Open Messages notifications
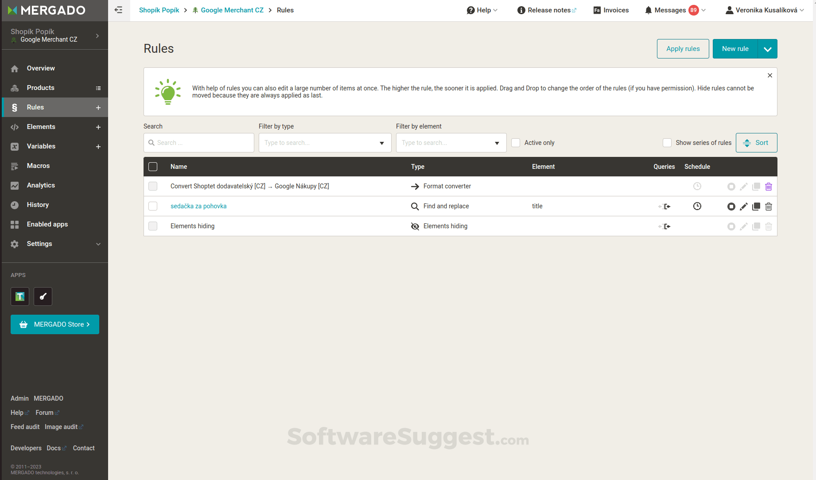Viewport: 816px width, 480px height. 670,10
